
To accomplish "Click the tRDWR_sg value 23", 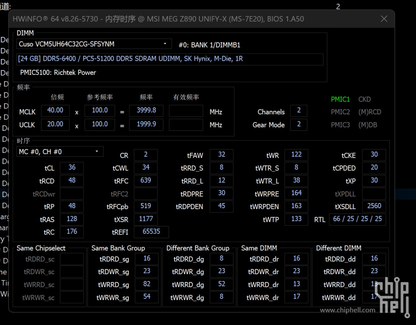I will [147, 271].
